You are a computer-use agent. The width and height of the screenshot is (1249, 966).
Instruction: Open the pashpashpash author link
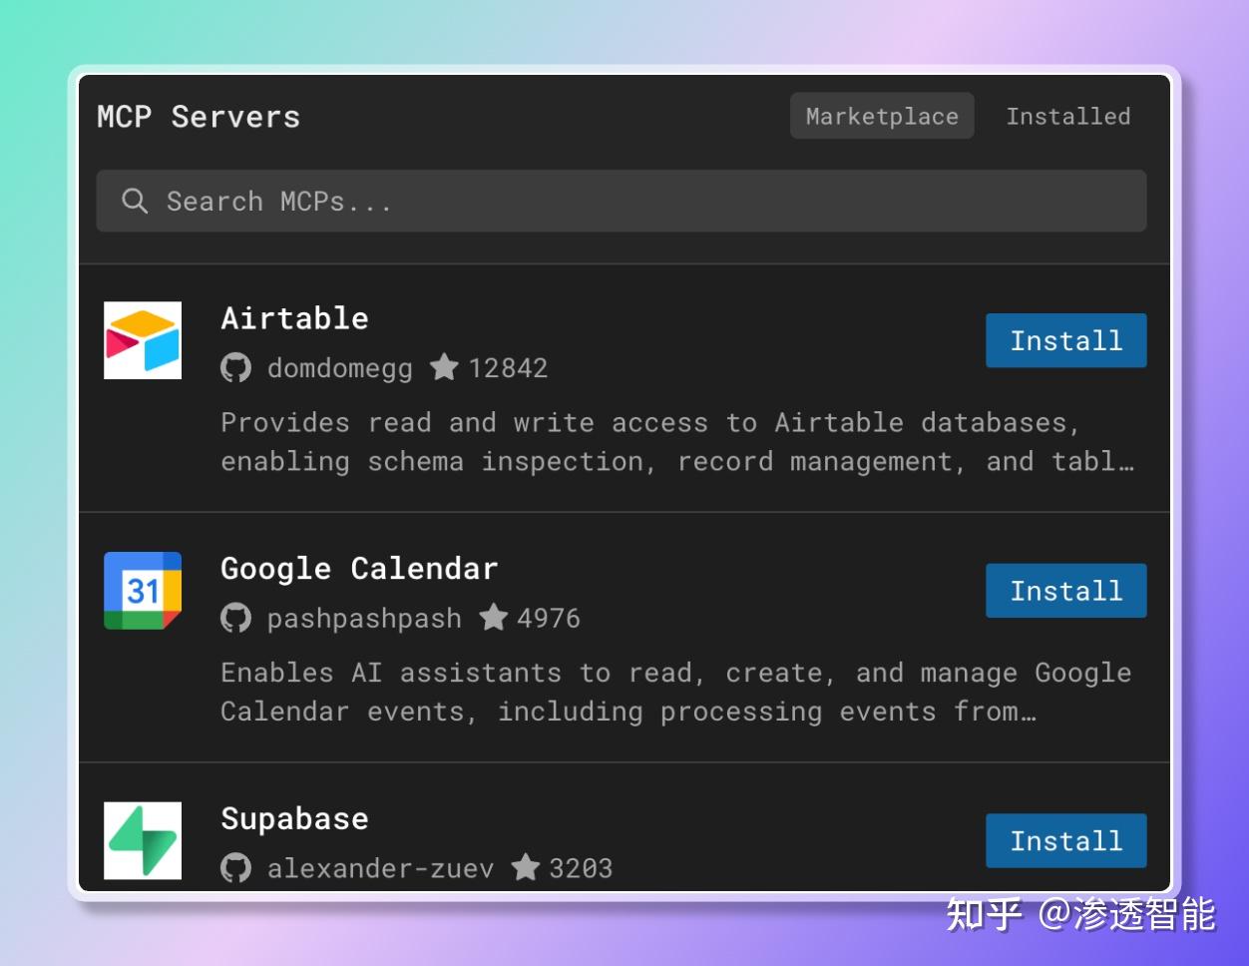pyautogui.click(x=364, y=618)
